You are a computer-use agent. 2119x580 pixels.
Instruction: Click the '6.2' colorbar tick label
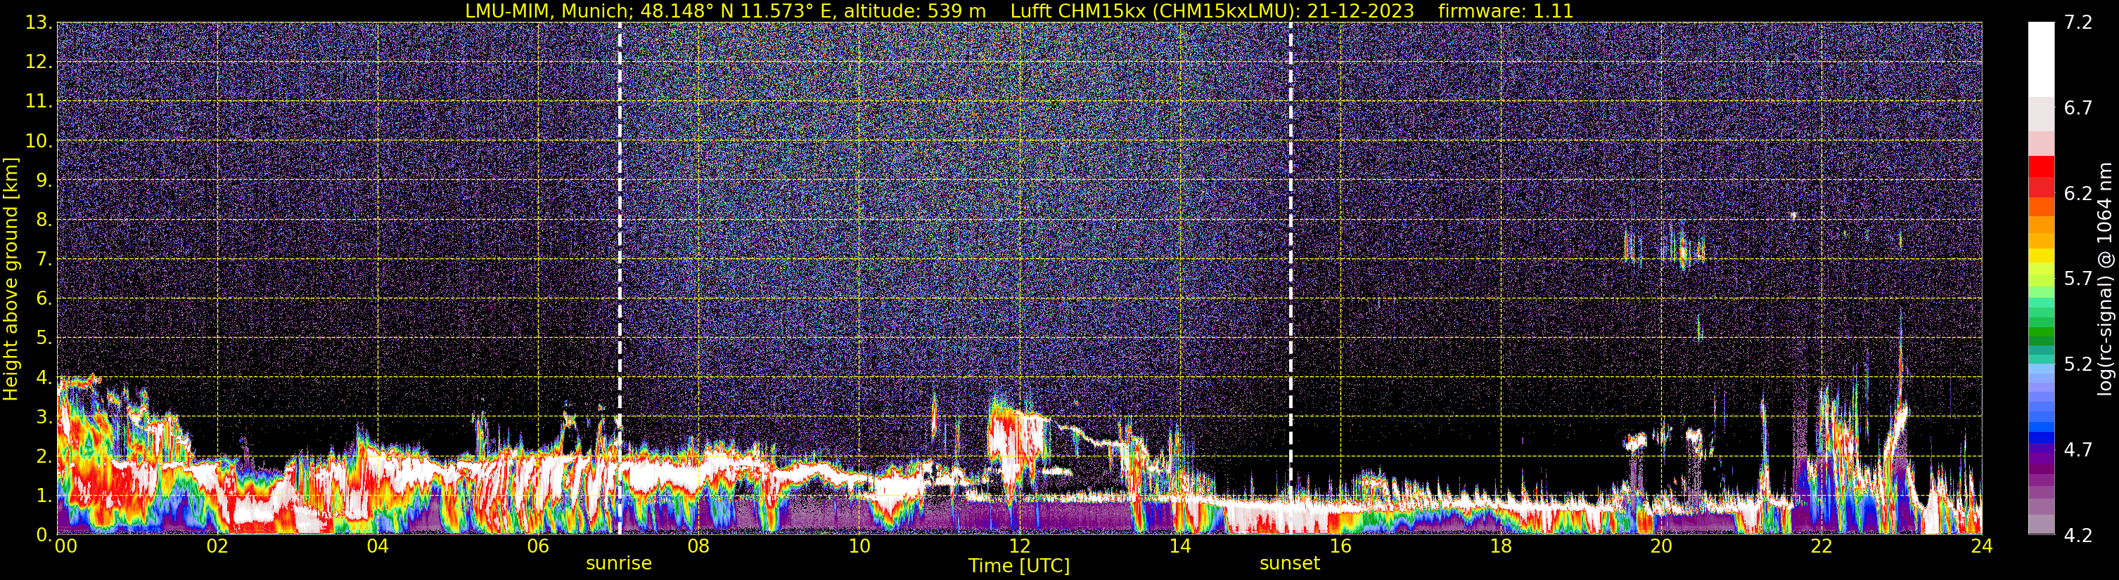(2078, 194)
